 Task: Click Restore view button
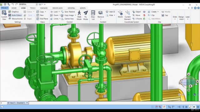point(72,12)
